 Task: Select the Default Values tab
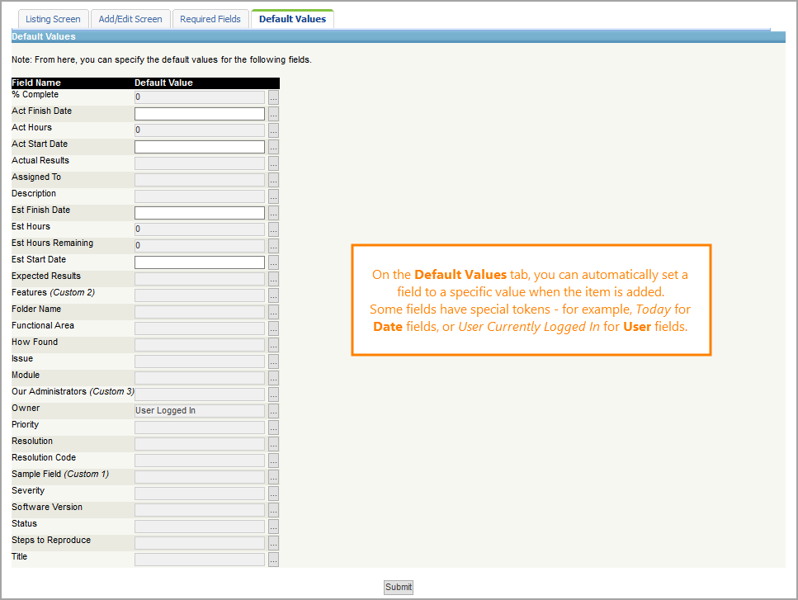(291, 18)
